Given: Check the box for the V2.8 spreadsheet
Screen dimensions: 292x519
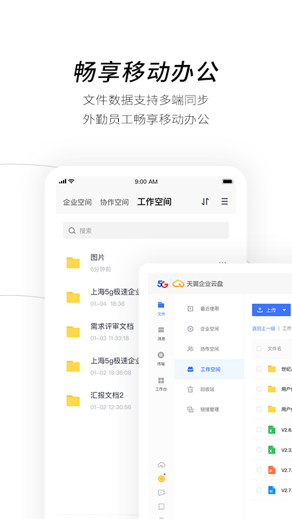Looking at the screenshot, I should pos(259,429).
